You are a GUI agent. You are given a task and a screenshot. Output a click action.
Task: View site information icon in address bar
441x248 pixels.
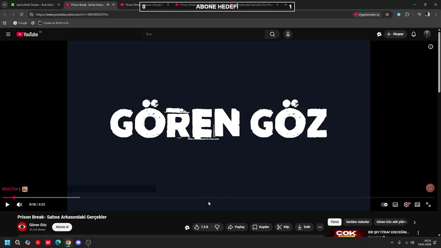pyautogui.click(x=31, y=14)
